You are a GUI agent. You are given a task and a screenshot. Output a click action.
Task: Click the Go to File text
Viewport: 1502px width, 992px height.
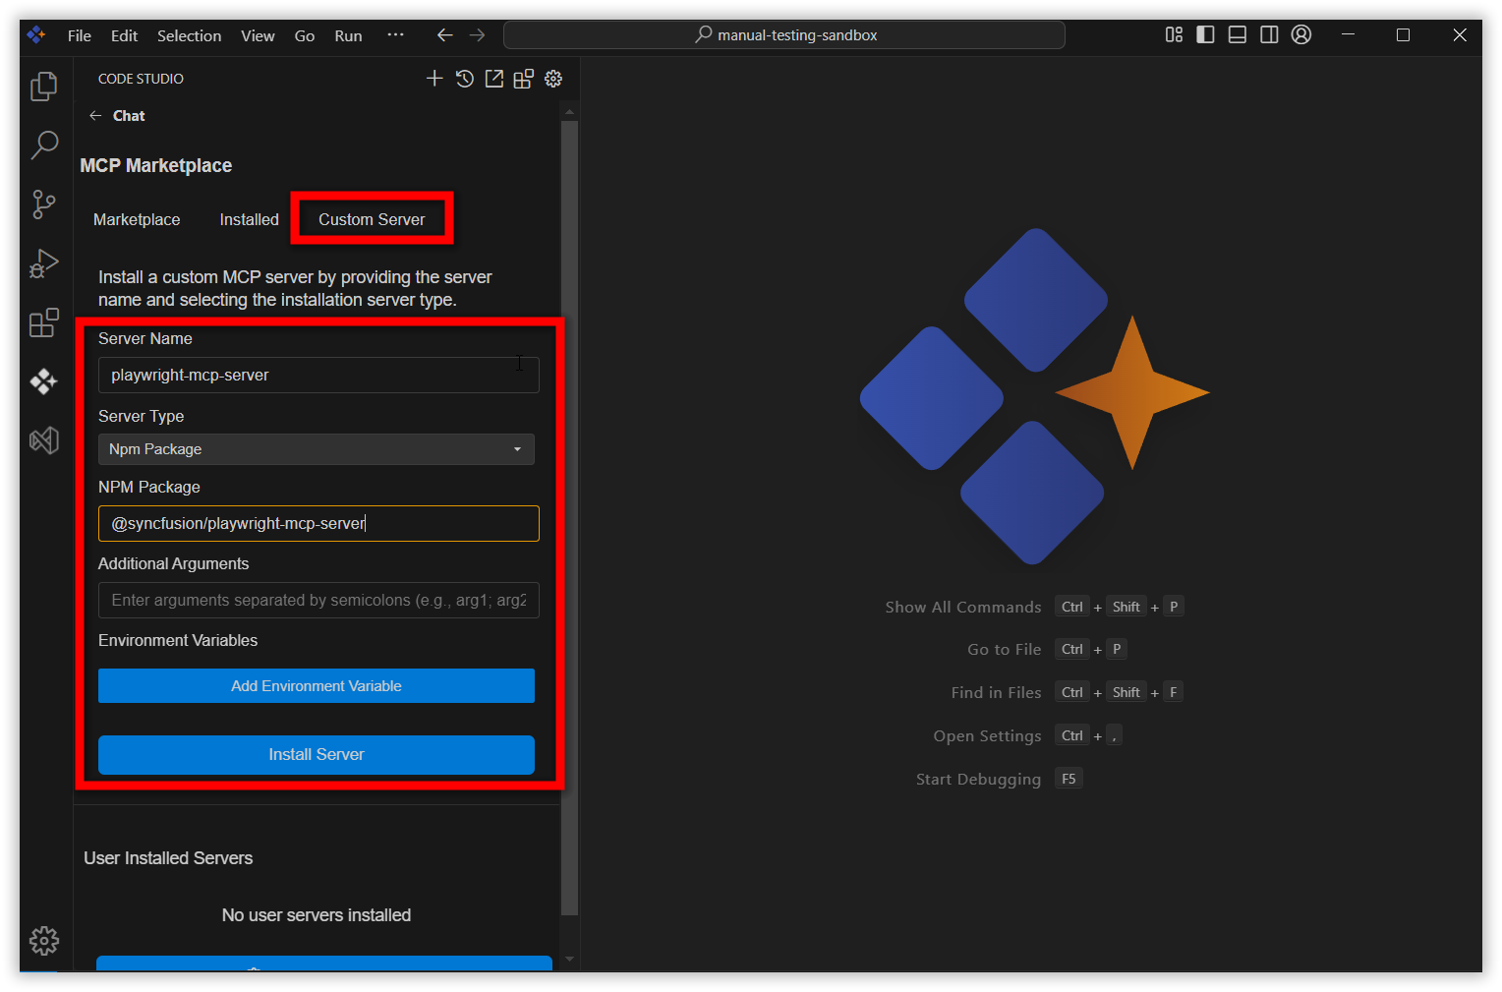[x=1005, y=649]
